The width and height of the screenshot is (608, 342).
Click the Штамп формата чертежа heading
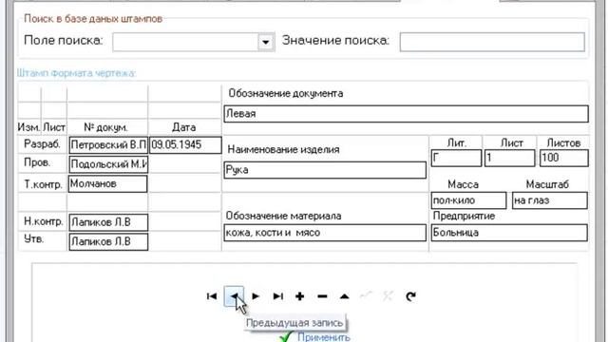76,73
